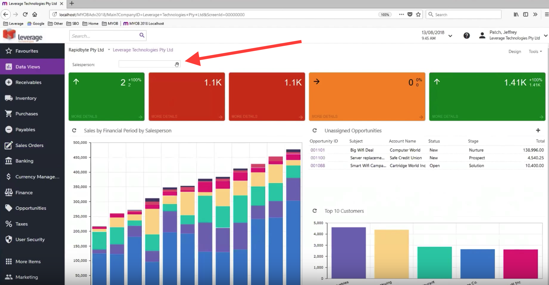Viewport: 549px width, 285px height.
Task: Go to browser home page
Action: click(35, 14)
